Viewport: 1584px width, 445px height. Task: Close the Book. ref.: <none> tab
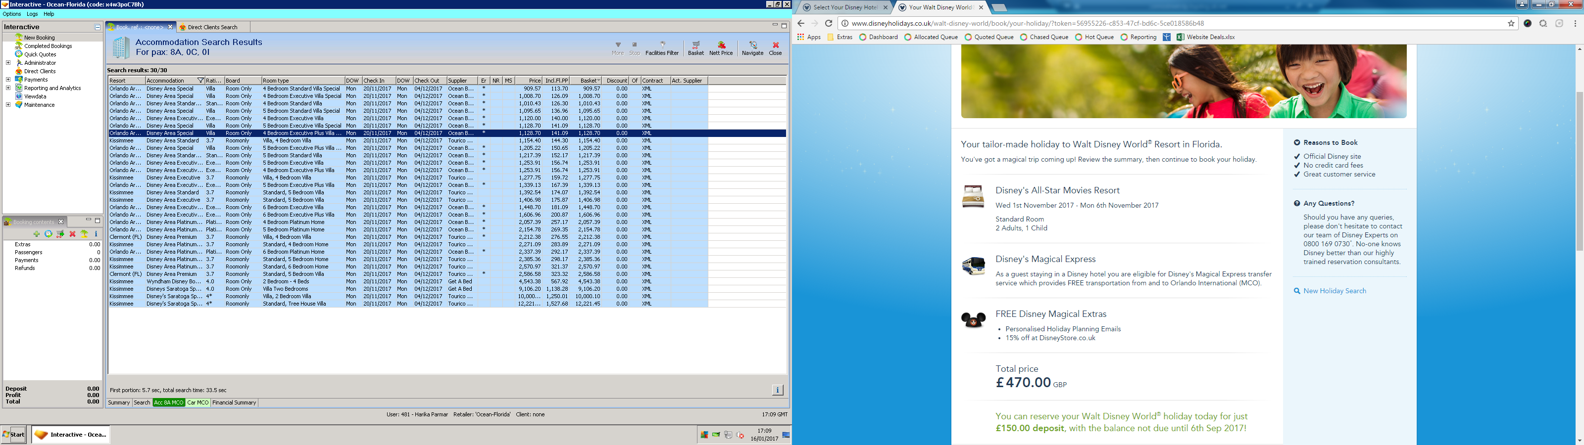[170, 27]
